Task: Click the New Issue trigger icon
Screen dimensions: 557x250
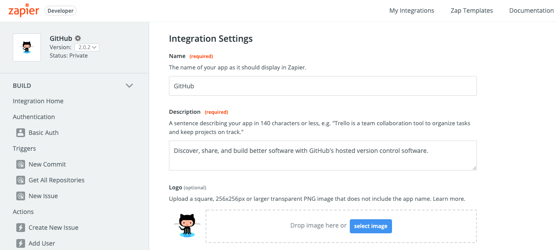Action: (21, 196)
